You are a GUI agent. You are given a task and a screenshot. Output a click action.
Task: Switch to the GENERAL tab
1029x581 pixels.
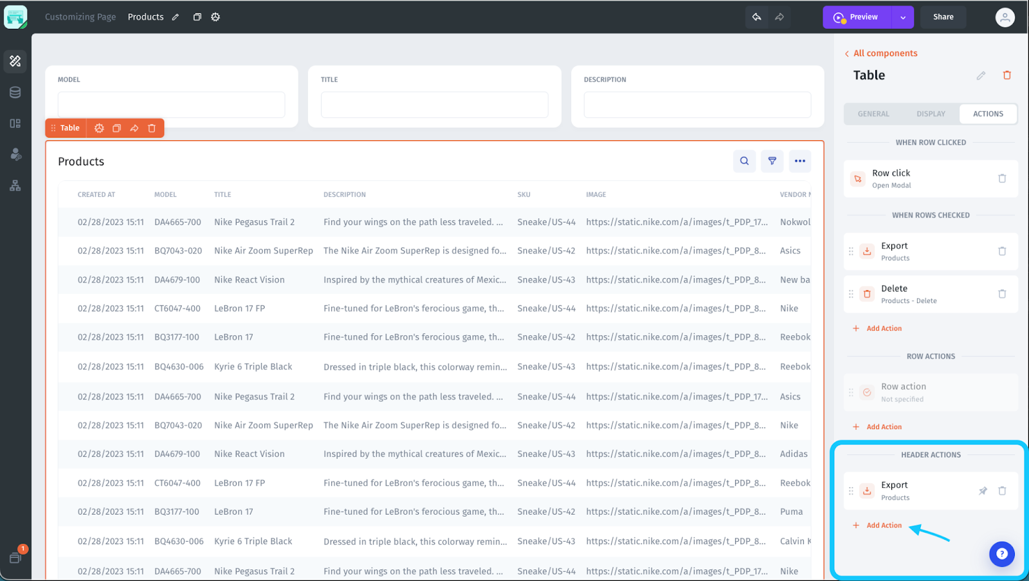873,114
